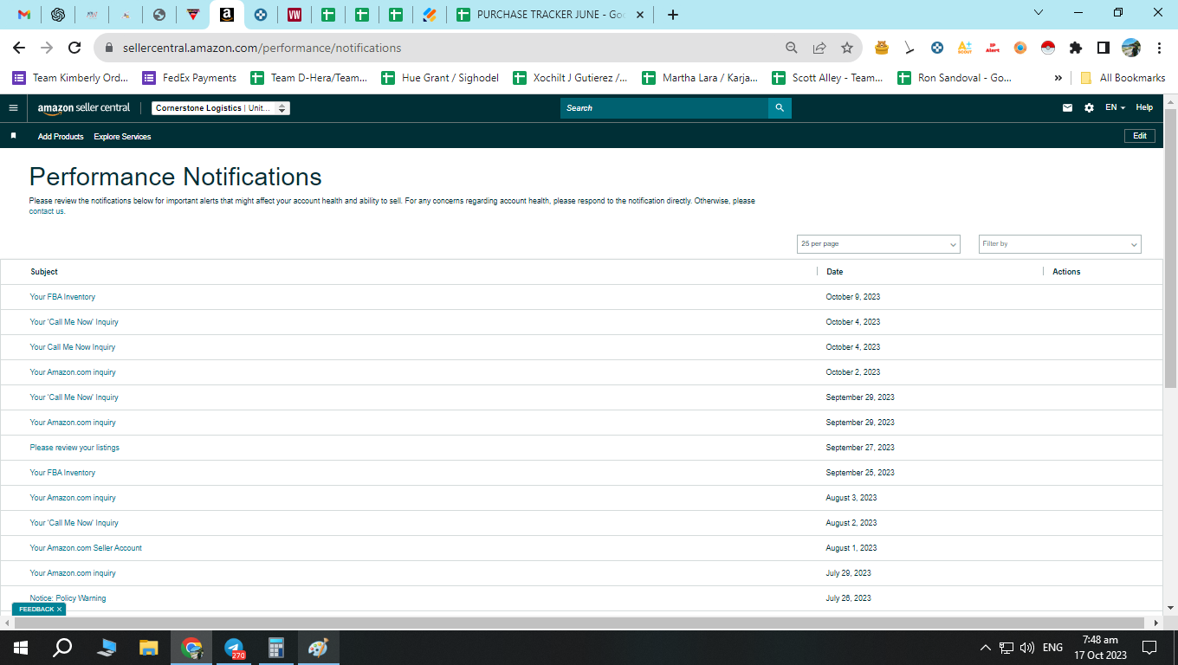Open Calculator from taskbar
Screen dimensions: 1178x665
point(276,647)
